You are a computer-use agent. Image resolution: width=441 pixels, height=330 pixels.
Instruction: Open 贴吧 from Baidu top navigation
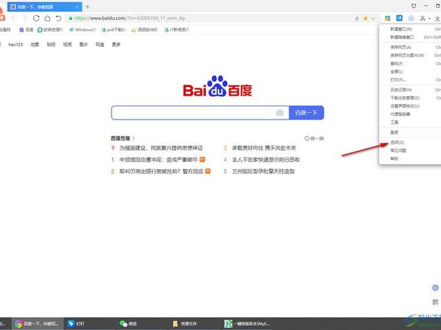[x=51, y=45]
